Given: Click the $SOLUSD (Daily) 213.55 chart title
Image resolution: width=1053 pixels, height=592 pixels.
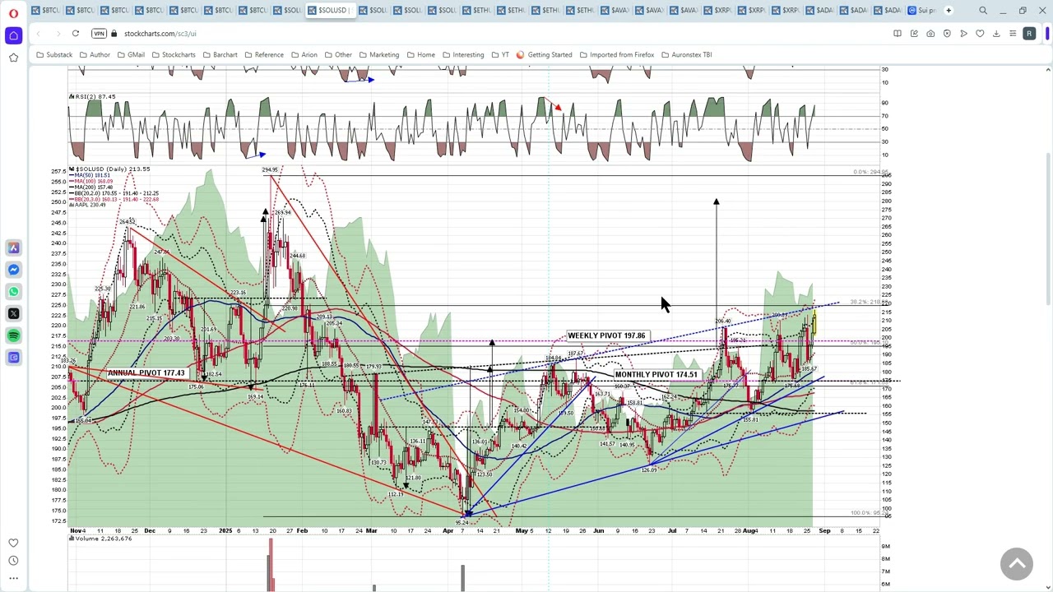Looking at the screenshot, I should point(112,169).
